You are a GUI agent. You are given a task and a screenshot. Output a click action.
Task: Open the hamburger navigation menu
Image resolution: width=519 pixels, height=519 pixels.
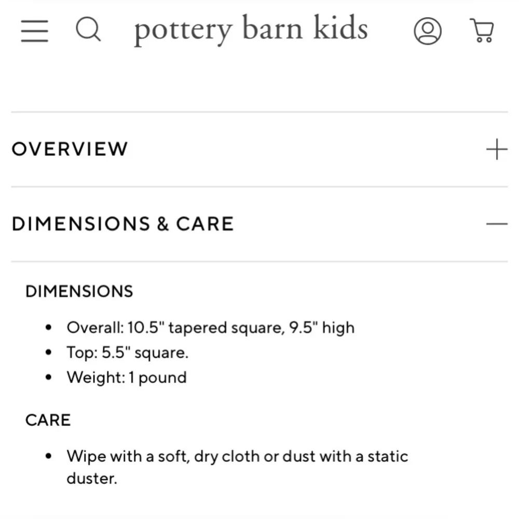pos(34,30)
